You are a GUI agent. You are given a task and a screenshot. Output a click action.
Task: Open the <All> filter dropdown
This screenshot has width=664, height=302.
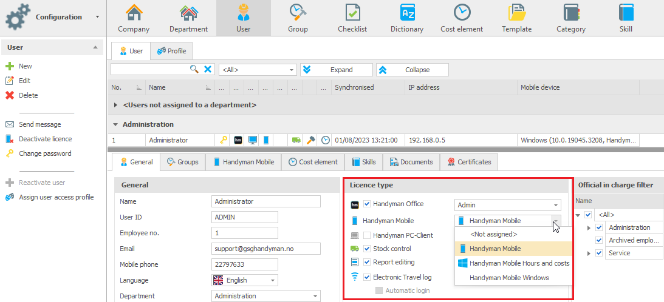coord(292,70)
